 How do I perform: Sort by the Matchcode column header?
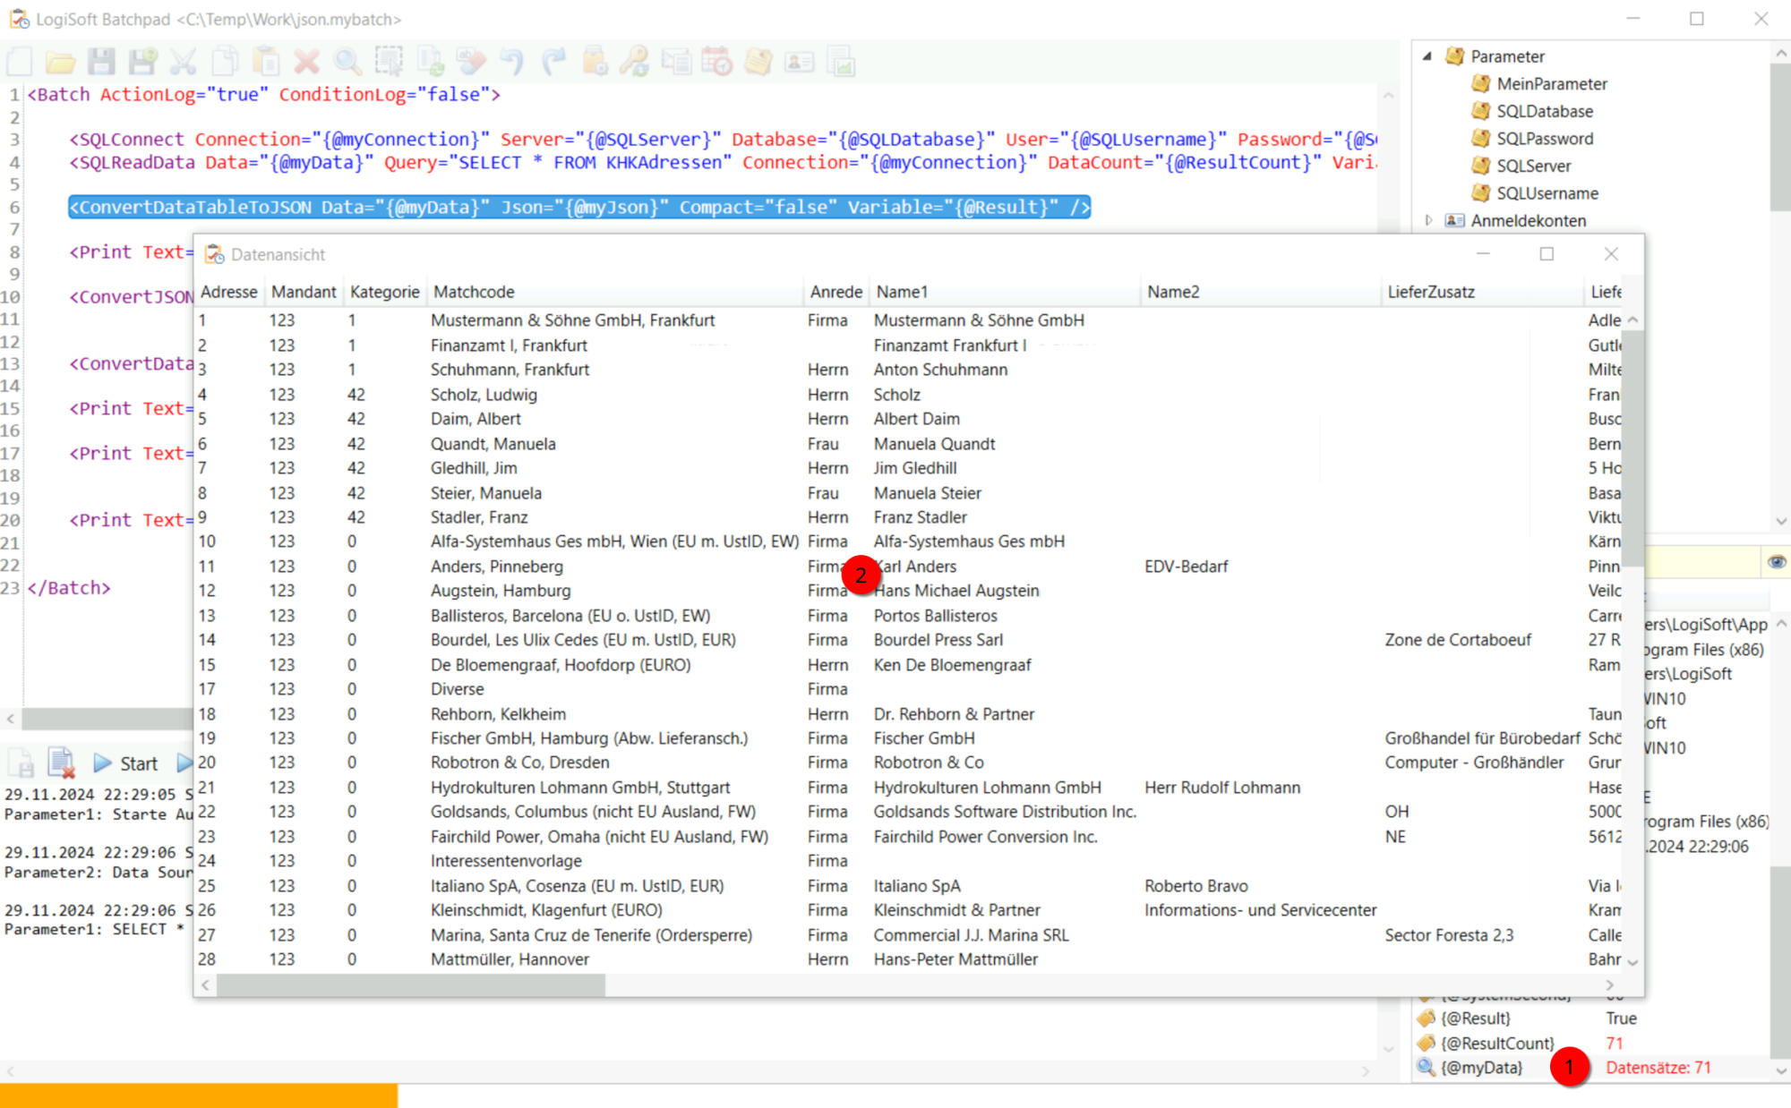[x=474, y=292]
